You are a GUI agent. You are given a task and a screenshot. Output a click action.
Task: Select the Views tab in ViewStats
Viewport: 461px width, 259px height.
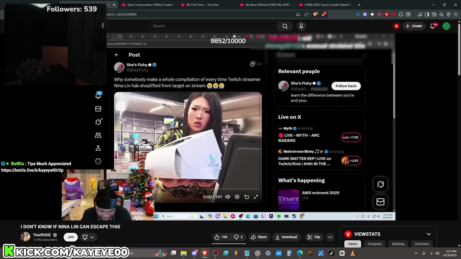click(353, 244)
